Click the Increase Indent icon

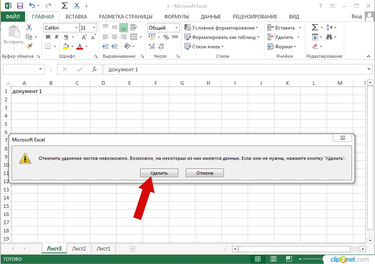[115, 46]
